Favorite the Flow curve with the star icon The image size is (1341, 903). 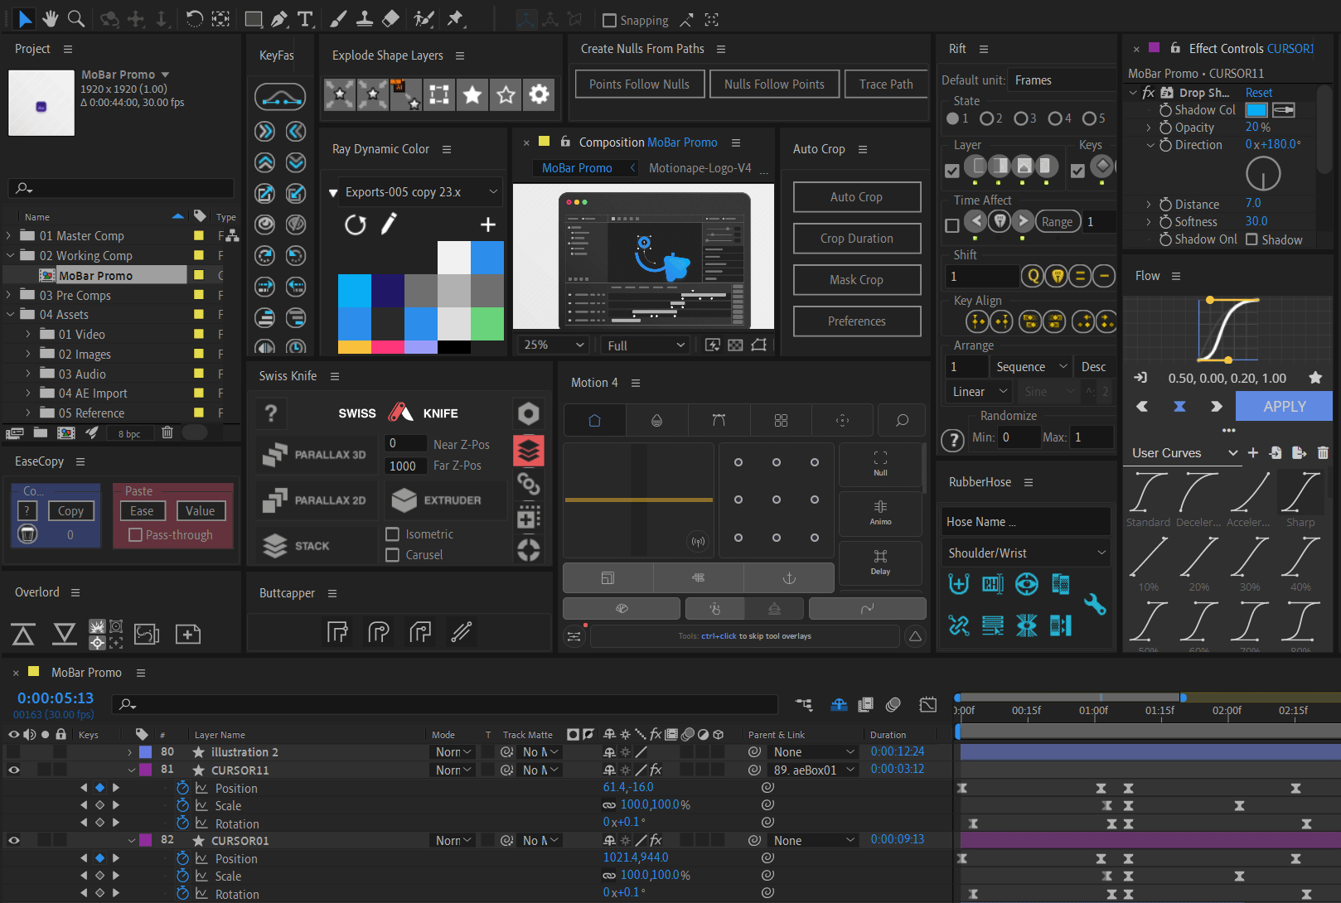click(x=1315, y=378)
